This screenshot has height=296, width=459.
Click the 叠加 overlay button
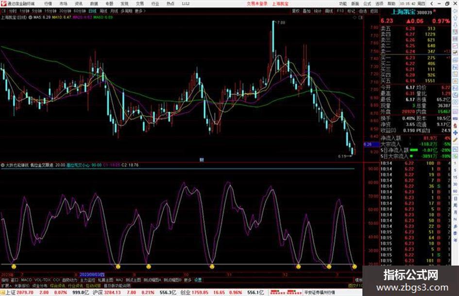click(x=306, y=11)
